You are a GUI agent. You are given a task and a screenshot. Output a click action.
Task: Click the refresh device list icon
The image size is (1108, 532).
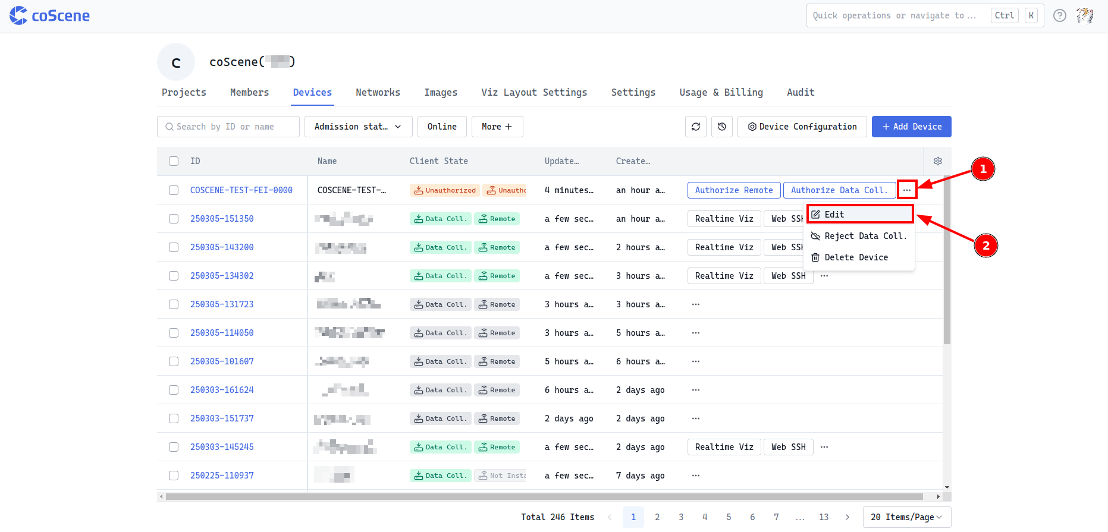[x=696, y=127]
